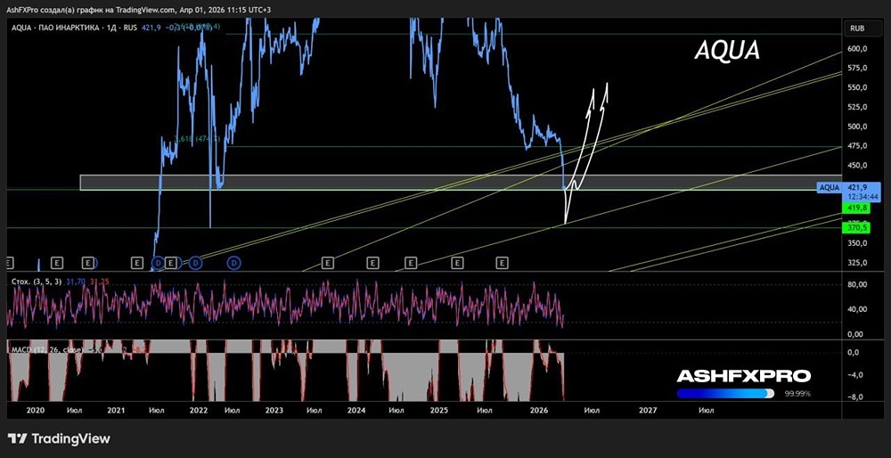
Task: Click the earnings E marker after Июл 2024
Action: pyautogui.click(x=411, y=263)
